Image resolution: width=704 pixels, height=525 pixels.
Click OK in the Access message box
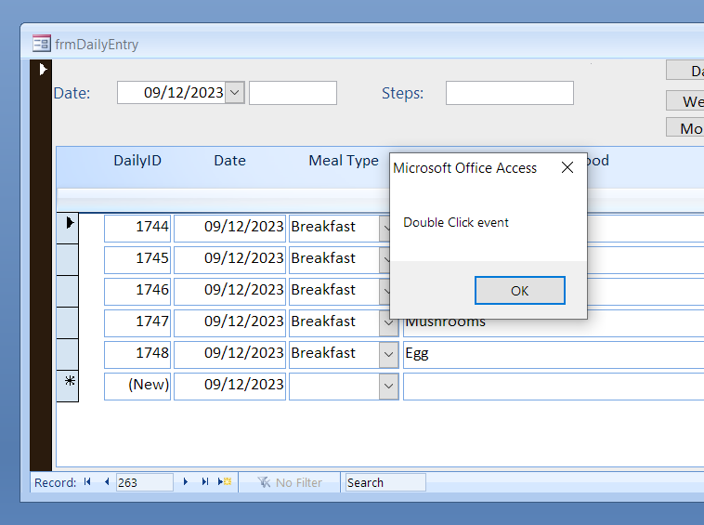519,291
